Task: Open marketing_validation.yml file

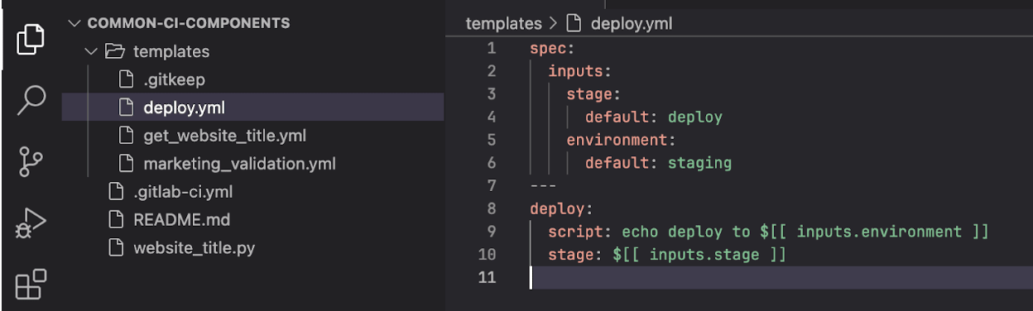Action: [x=239, y=163]
